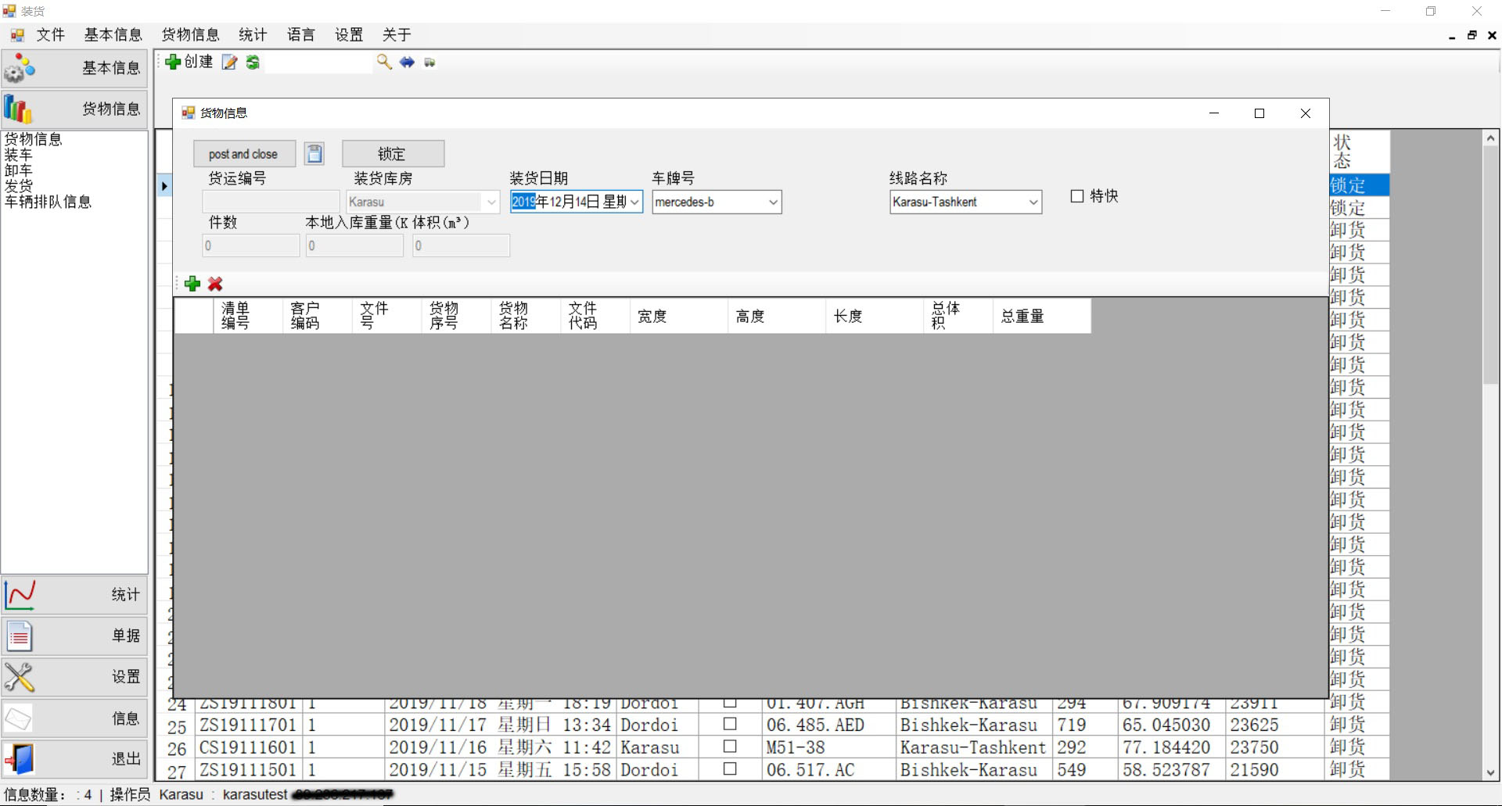Open the 车牌号 mercedes-b dropdown
This screenshot has height=806, width=1502.
773,202
